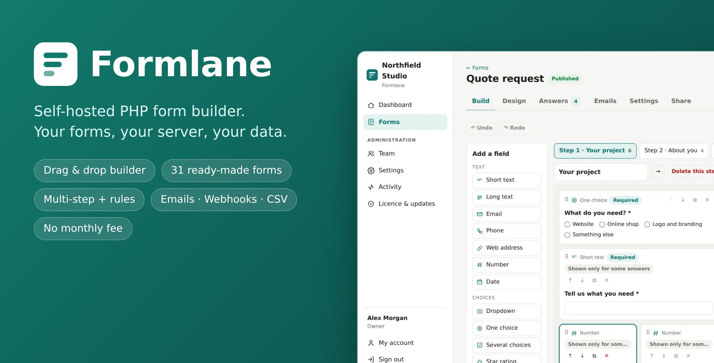This screenshot has width=714, height=363.
Task: Grab the Short text field drag handle
Action: tap(566, 257)
